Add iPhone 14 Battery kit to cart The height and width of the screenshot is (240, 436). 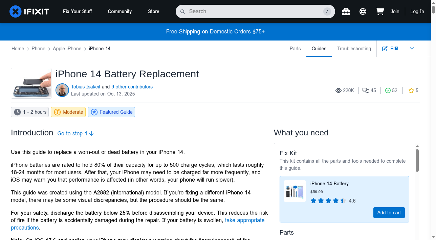[389, 213]
